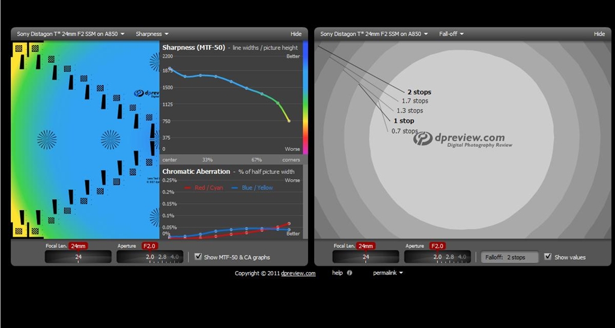Click the Sharpness (MTF-50) graph title
Screen dimensions: 615x328
click(x=194, y=47)
